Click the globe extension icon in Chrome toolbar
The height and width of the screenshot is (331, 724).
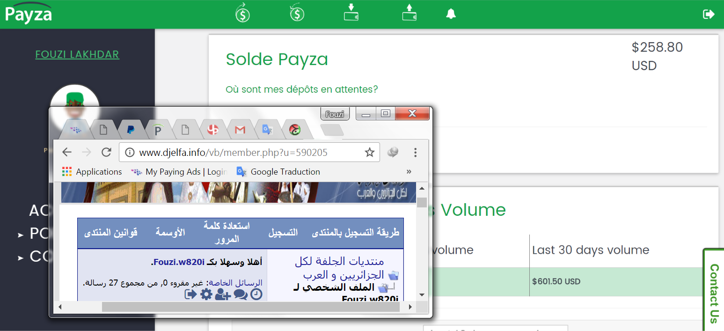pyautogui.click(x=393, y=152)
